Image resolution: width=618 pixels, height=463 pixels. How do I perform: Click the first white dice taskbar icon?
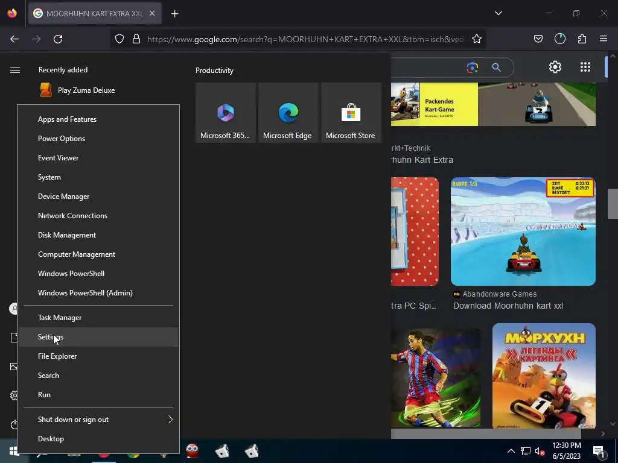(222, 451)
